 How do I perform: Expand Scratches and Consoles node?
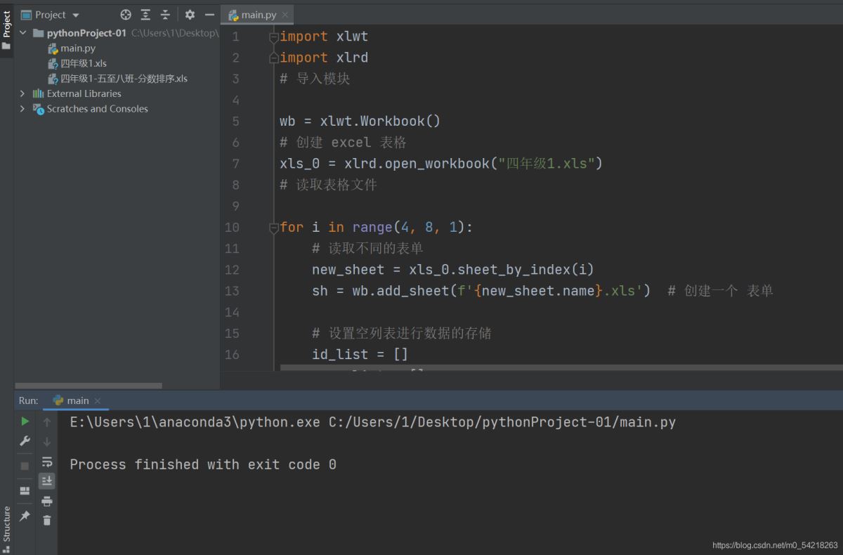click(x=22, y=108)
